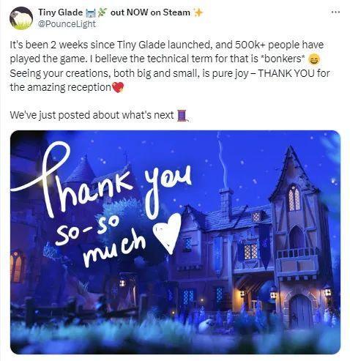
Task: Click the thread spool emoji
Action: [x=182, y=116]
